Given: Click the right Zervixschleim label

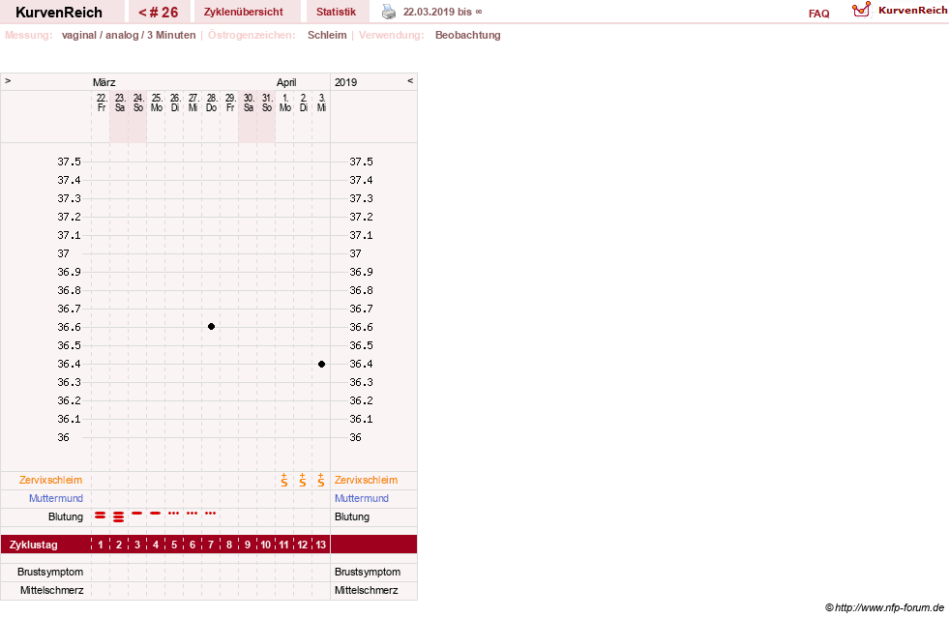Looking at the screenshot, I should (367, 480).
